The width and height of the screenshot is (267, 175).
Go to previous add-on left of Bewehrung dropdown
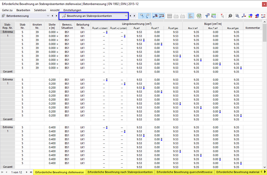tap(52, 16)
